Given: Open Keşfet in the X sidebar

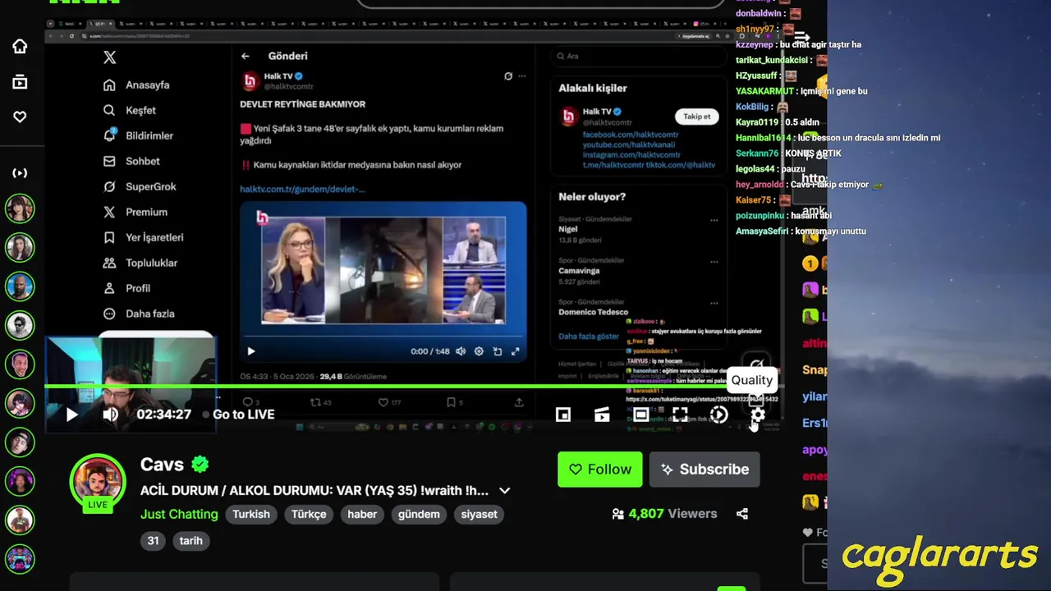Looking at the screenshot, I should pyautogui.click(x=130, y=111).
